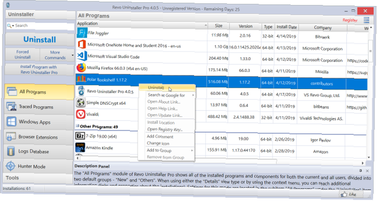
Task: Sort by the Install Date column header
Action: coord(287,27)
